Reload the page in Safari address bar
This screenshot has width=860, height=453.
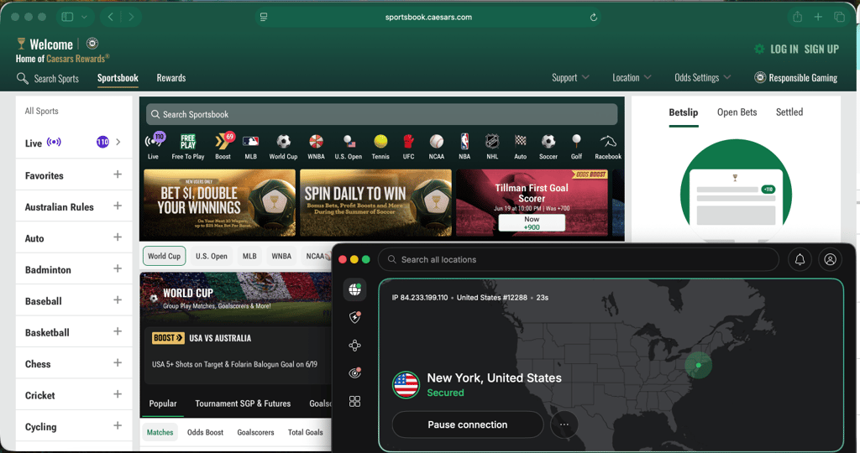click(x=594, y=17)
